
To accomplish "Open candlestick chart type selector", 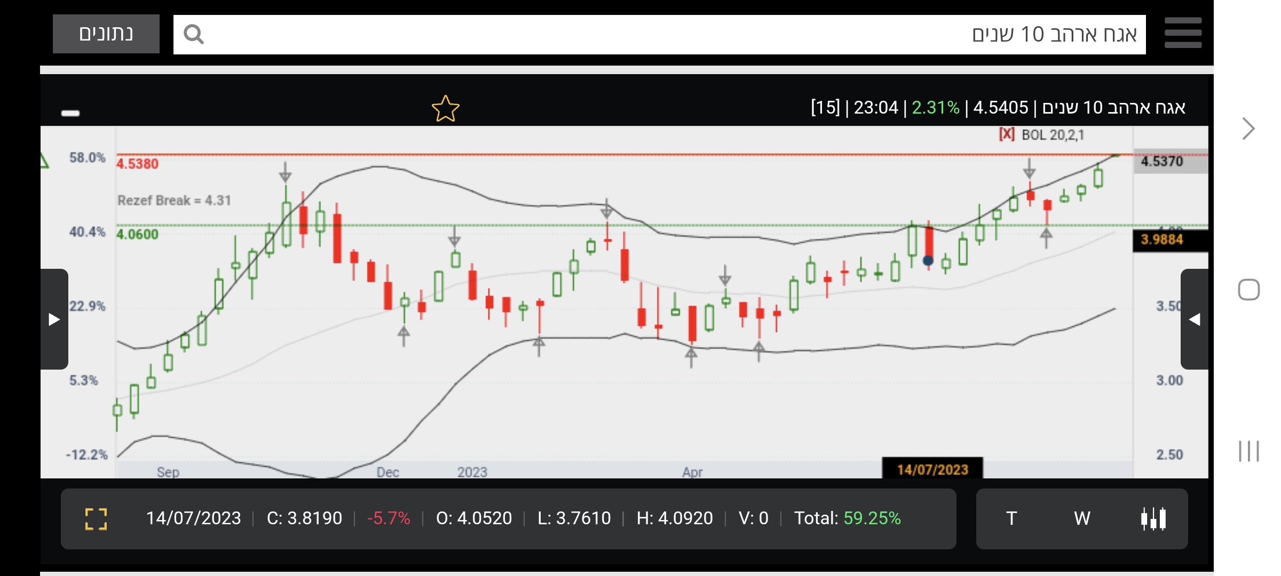I will (x=1153, y=518).
